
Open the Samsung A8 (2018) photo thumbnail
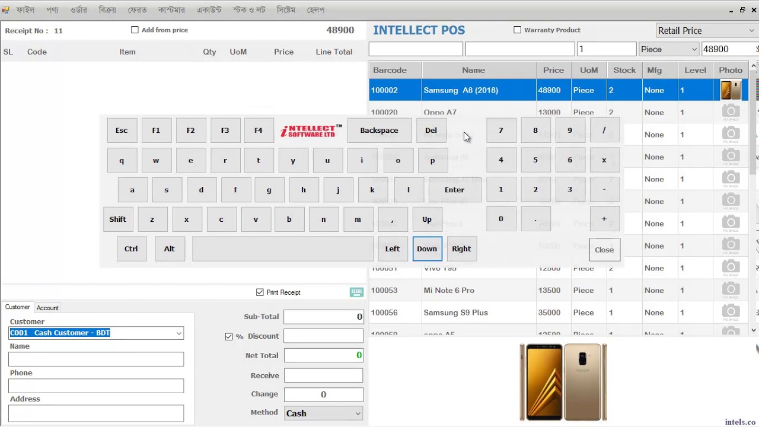pos(731,90)
